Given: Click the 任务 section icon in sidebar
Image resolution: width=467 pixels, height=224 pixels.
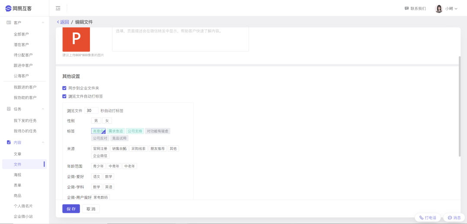Looking at the screenshot, I should click(9, 109).
